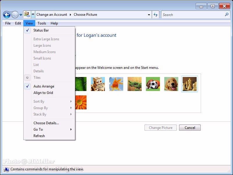
Task: Choose List view
Action: [49, 64]
